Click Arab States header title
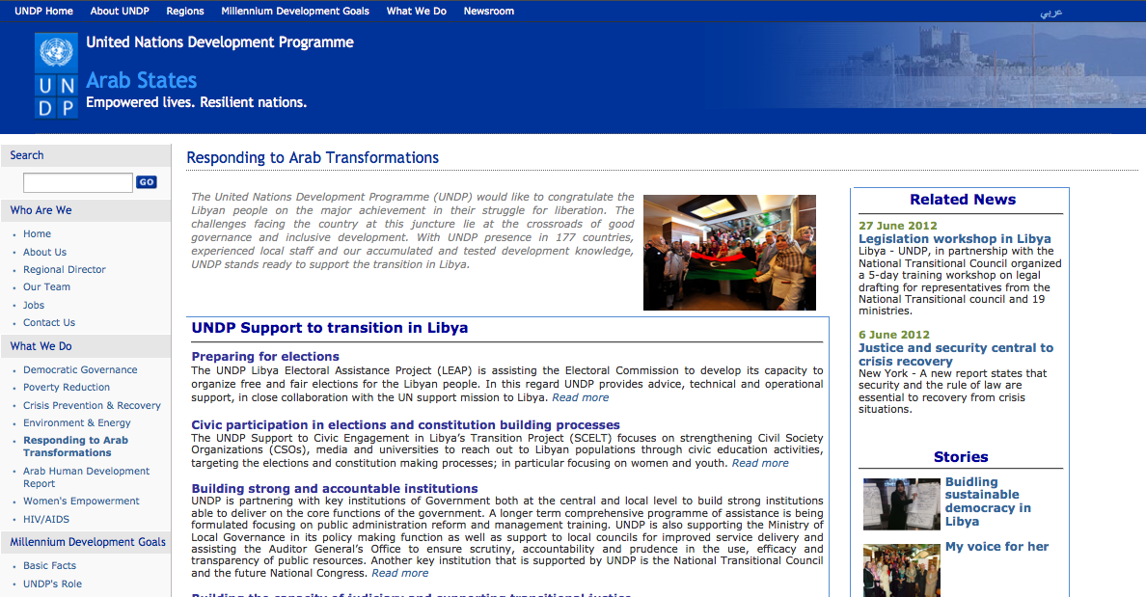 142,80
